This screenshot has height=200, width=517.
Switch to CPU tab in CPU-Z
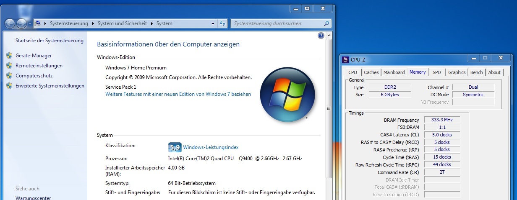353,72
